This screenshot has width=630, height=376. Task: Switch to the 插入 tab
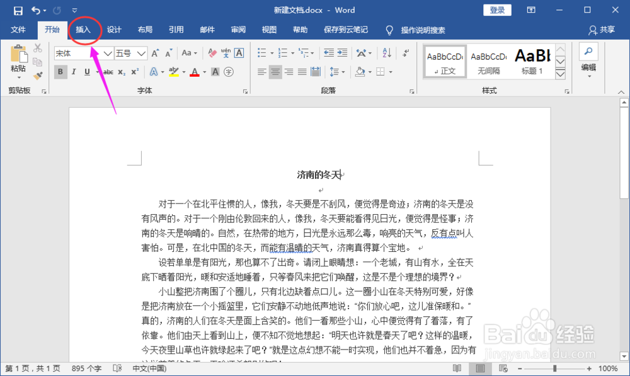[83, 30]
